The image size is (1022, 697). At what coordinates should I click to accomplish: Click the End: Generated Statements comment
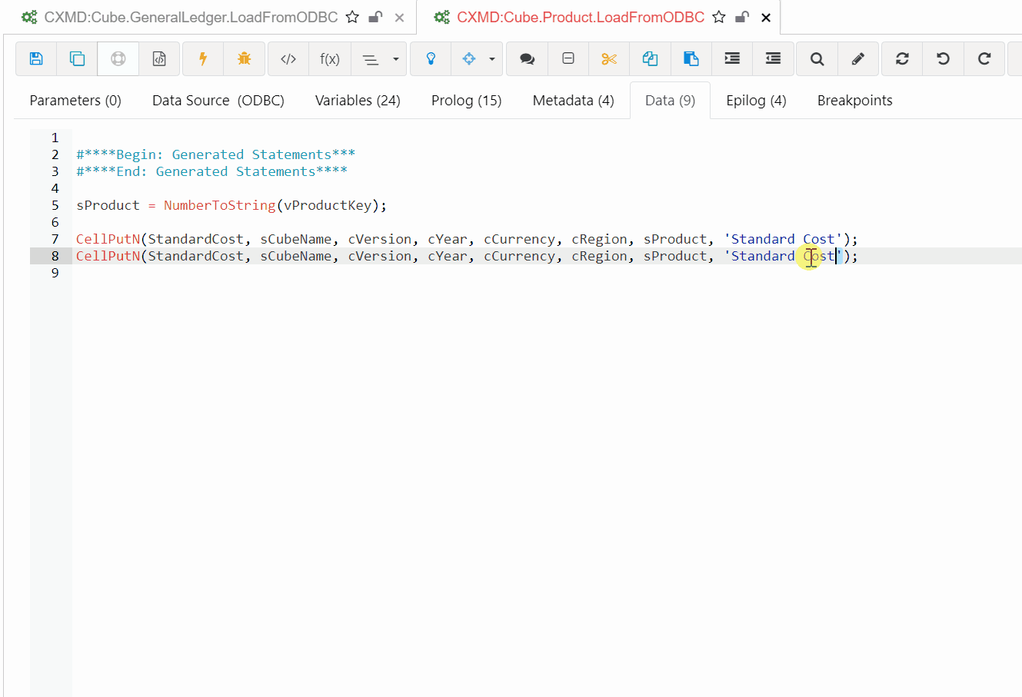tap(211, 171)
